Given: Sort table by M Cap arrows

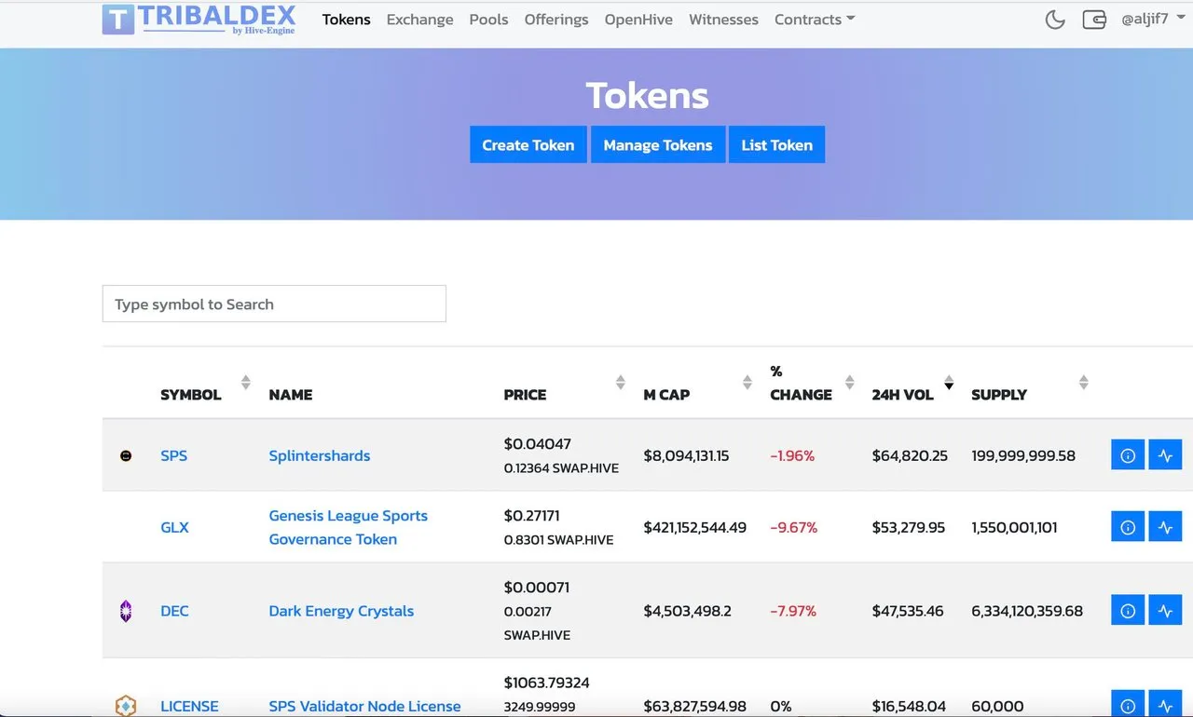Looking at the screenshot, I should click(747, 383).
